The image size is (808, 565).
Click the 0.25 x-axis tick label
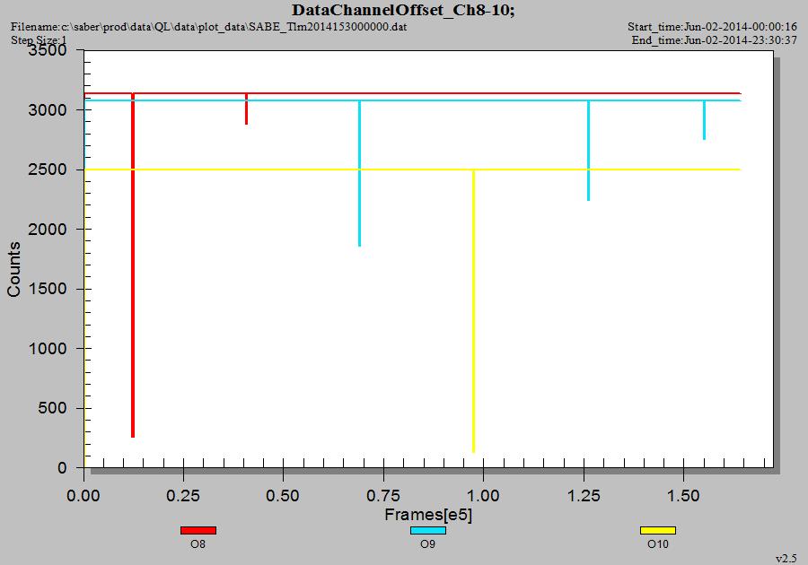[x=183, y=496]
